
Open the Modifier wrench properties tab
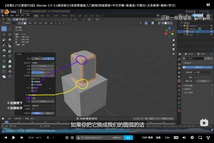pos(179,90)
